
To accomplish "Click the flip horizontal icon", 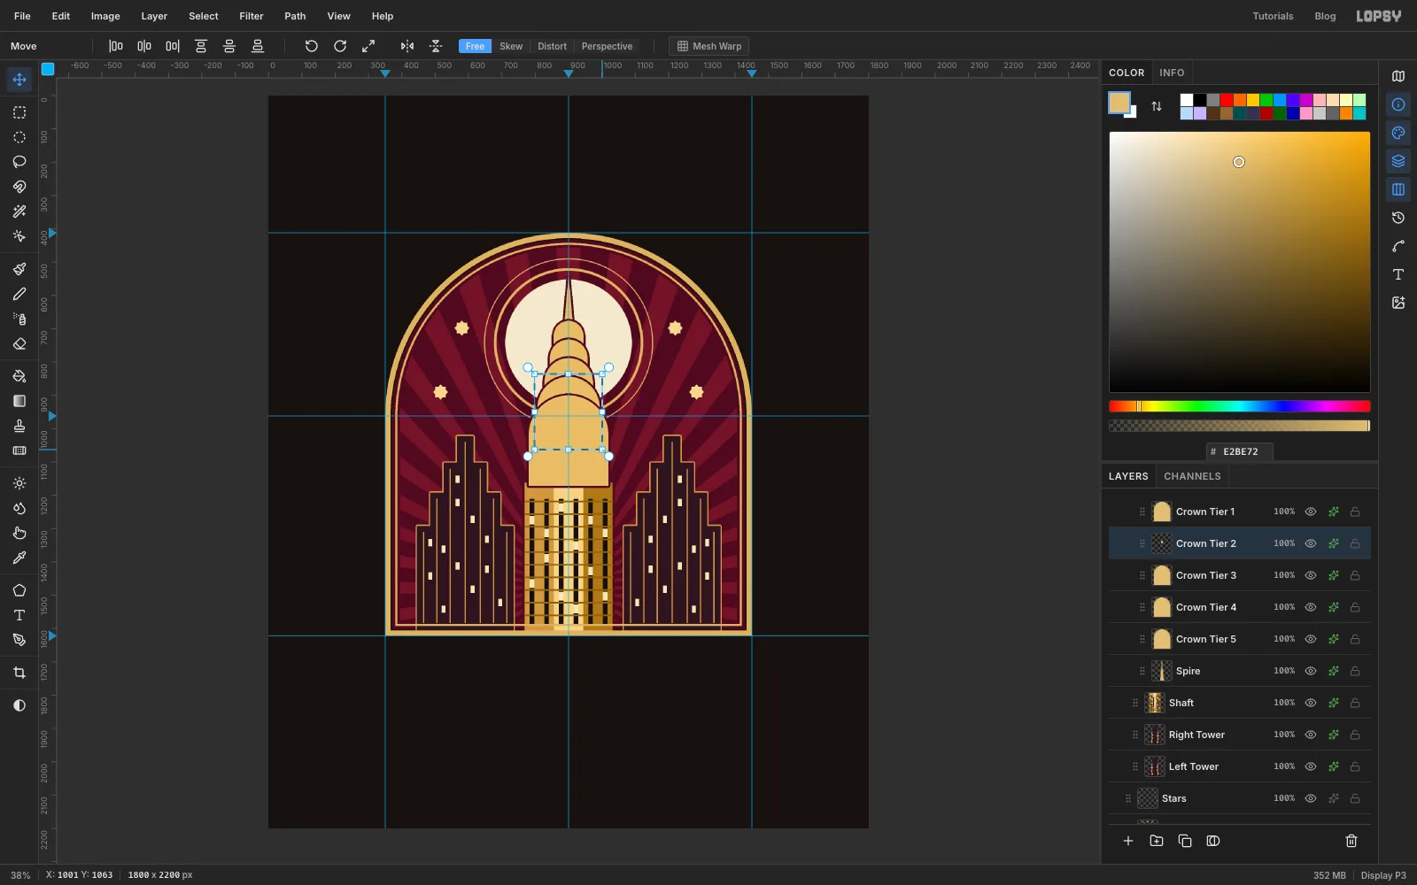I will point(407,46).
